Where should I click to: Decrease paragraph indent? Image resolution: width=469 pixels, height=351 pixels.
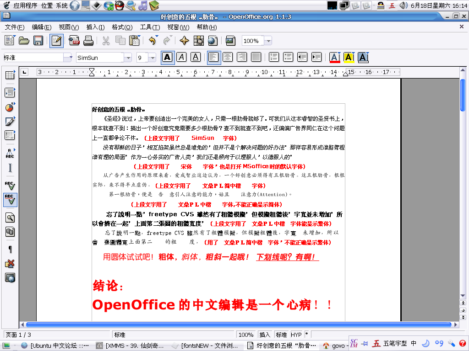302,57
